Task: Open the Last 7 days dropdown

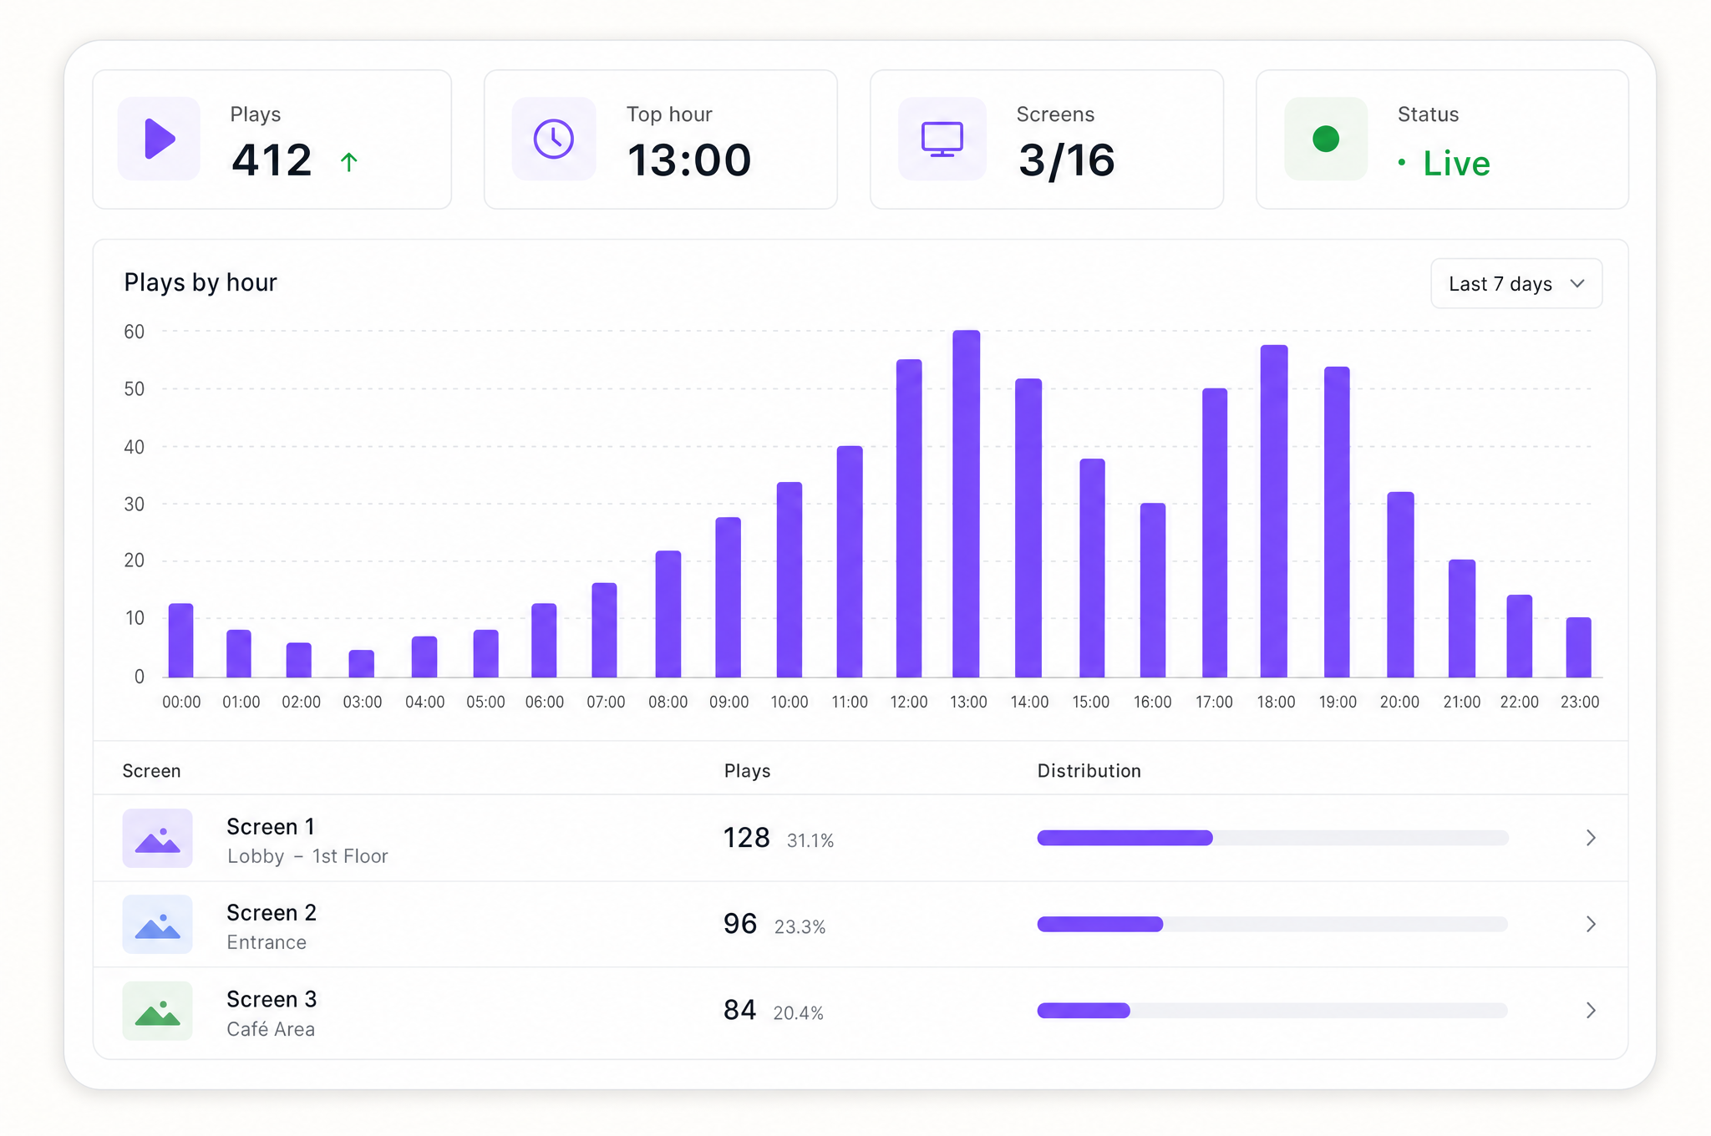Action: coord(1516,283)
